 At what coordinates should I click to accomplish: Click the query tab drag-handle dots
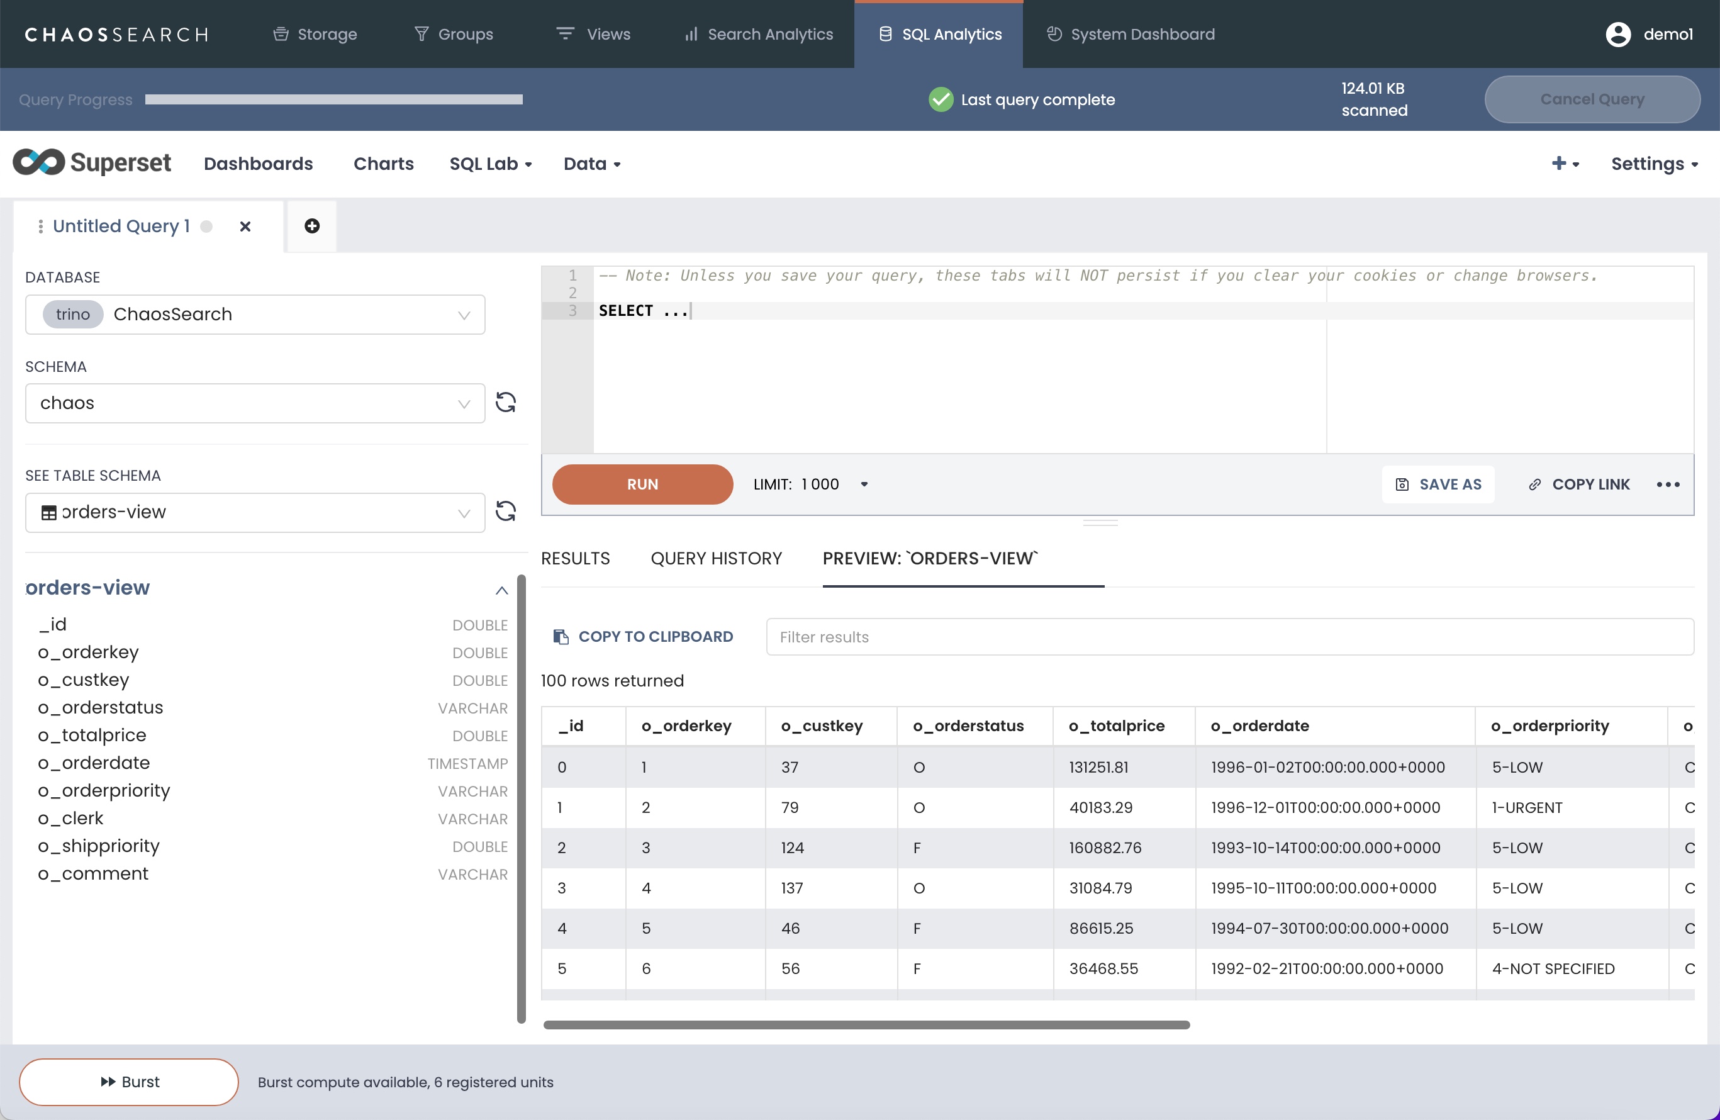40,227
